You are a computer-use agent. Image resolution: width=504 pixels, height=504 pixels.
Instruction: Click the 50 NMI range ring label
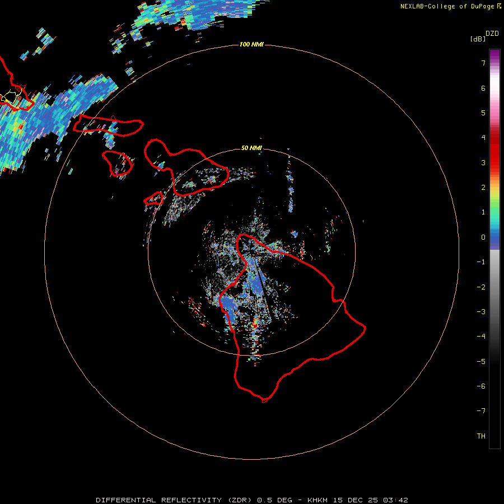[251, 148]
